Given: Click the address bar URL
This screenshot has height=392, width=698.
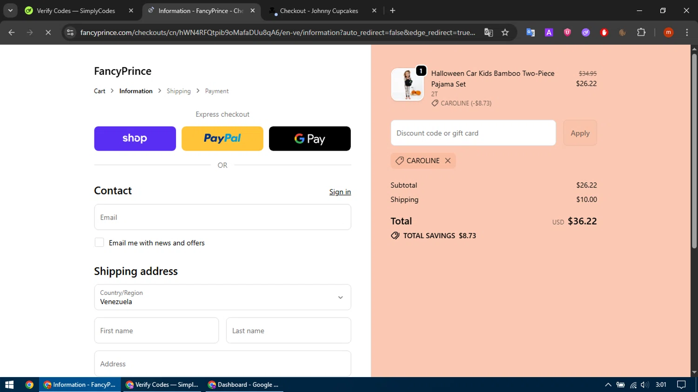Looking at the screenshot, I should (278, 33).
